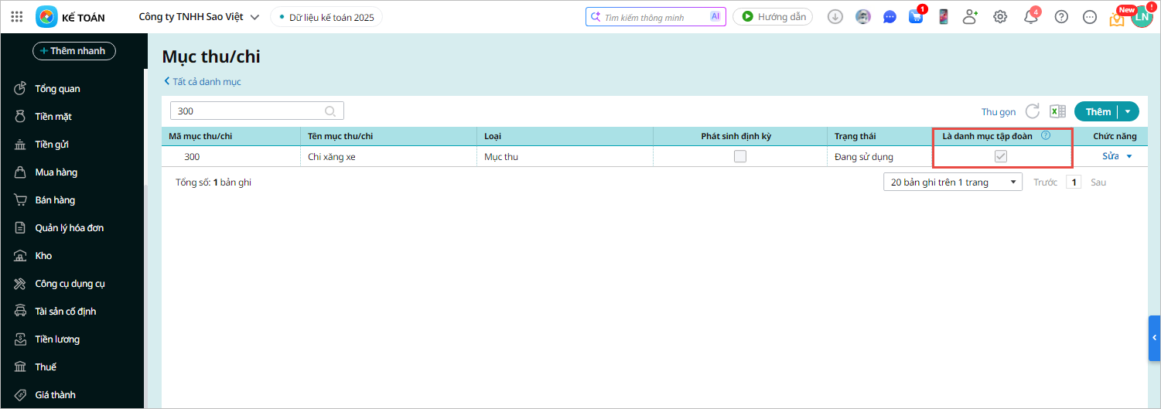Expand the arrow next to Sửa
Viewport: 1161px width, 409px height.
[x=1129, y=156]
